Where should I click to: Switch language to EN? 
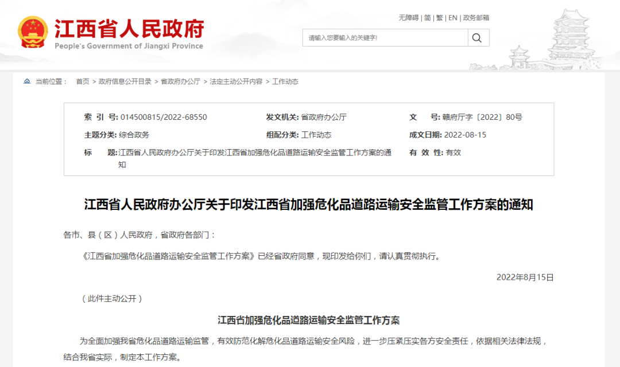(x=453, y=18)
